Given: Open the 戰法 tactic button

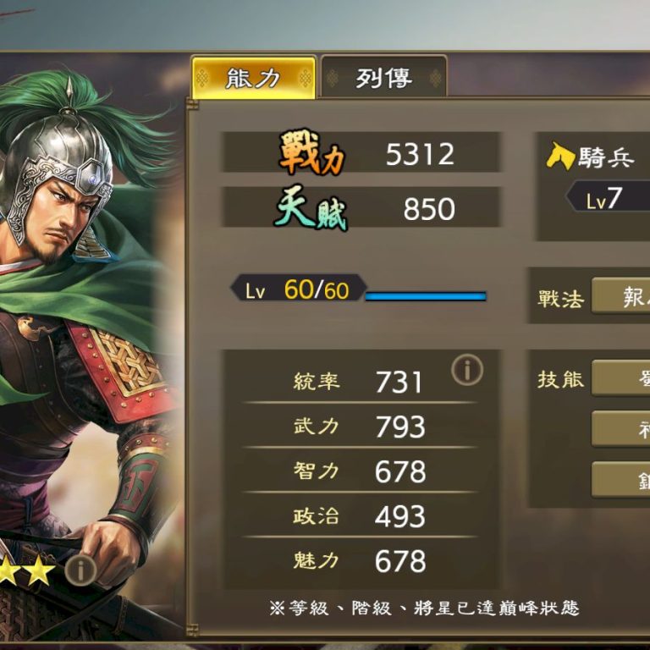Looking at the screenshot, I should [x=620, y=295].
